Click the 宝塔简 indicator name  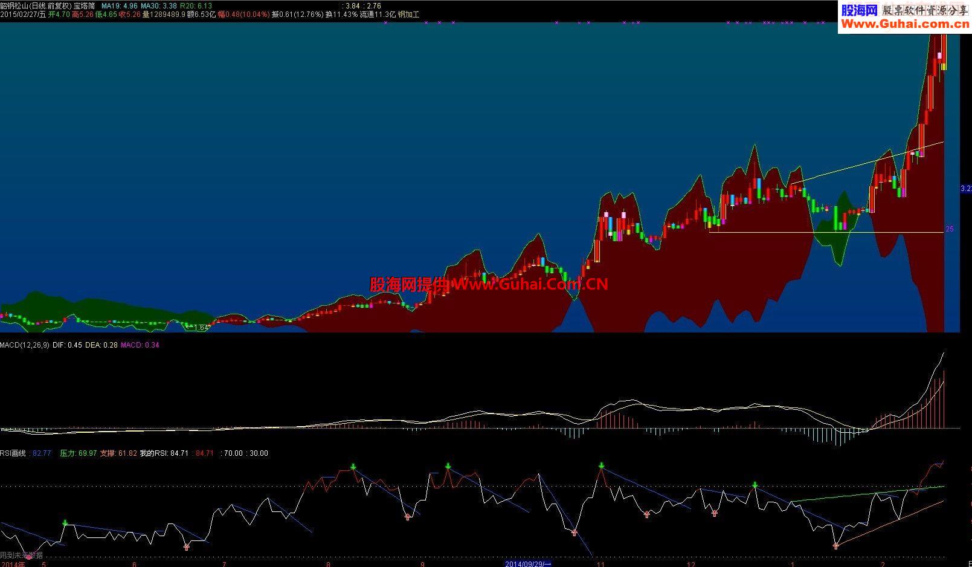pyautogui.click(x=84, y=5)
